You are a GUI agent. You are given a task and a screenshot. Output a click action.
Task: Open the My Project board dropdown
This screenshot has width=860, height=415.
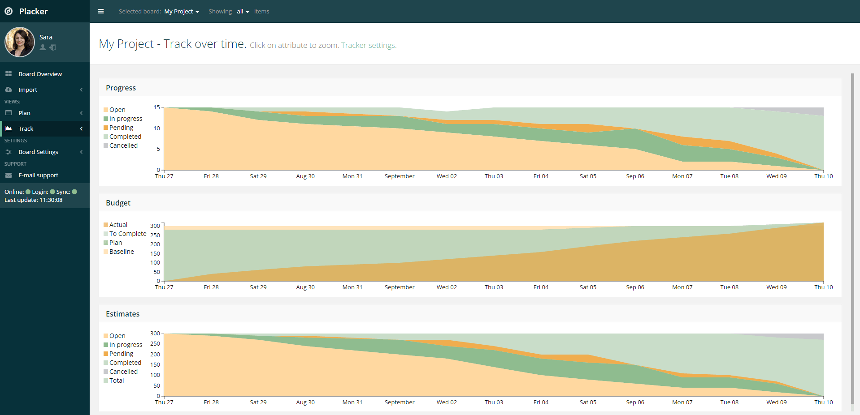[x=181, y=11]
